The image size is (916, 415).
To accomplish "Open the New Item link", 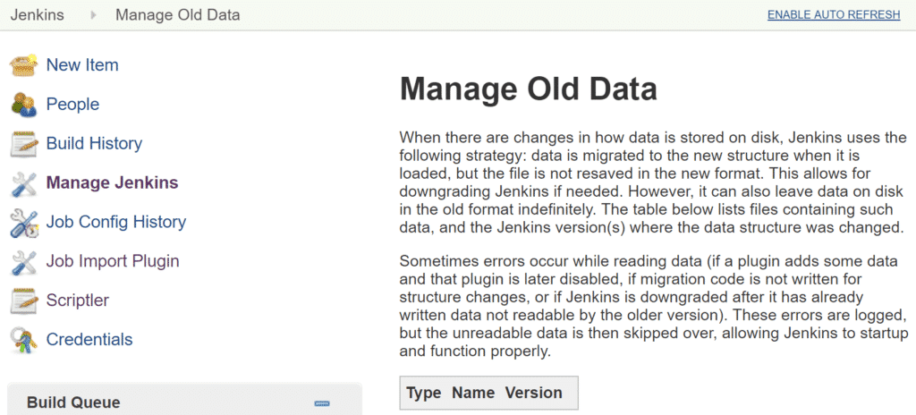I will tap(82, 65).
